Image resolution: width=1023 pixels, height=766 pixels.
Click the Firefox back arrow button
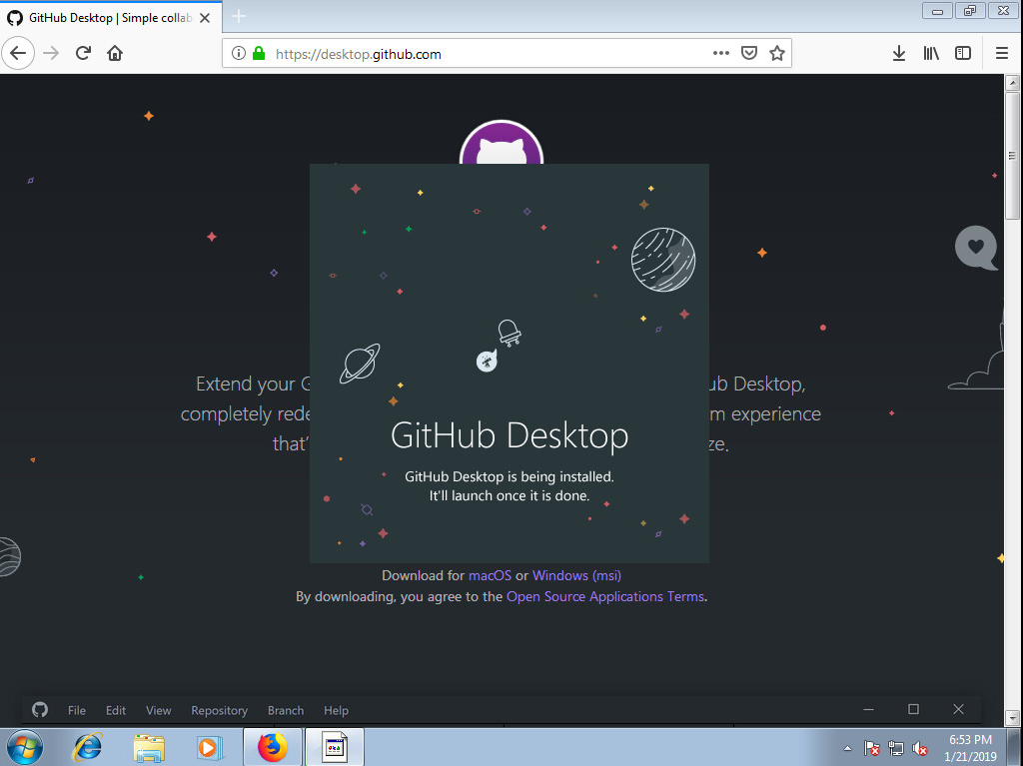coord(19,53)
